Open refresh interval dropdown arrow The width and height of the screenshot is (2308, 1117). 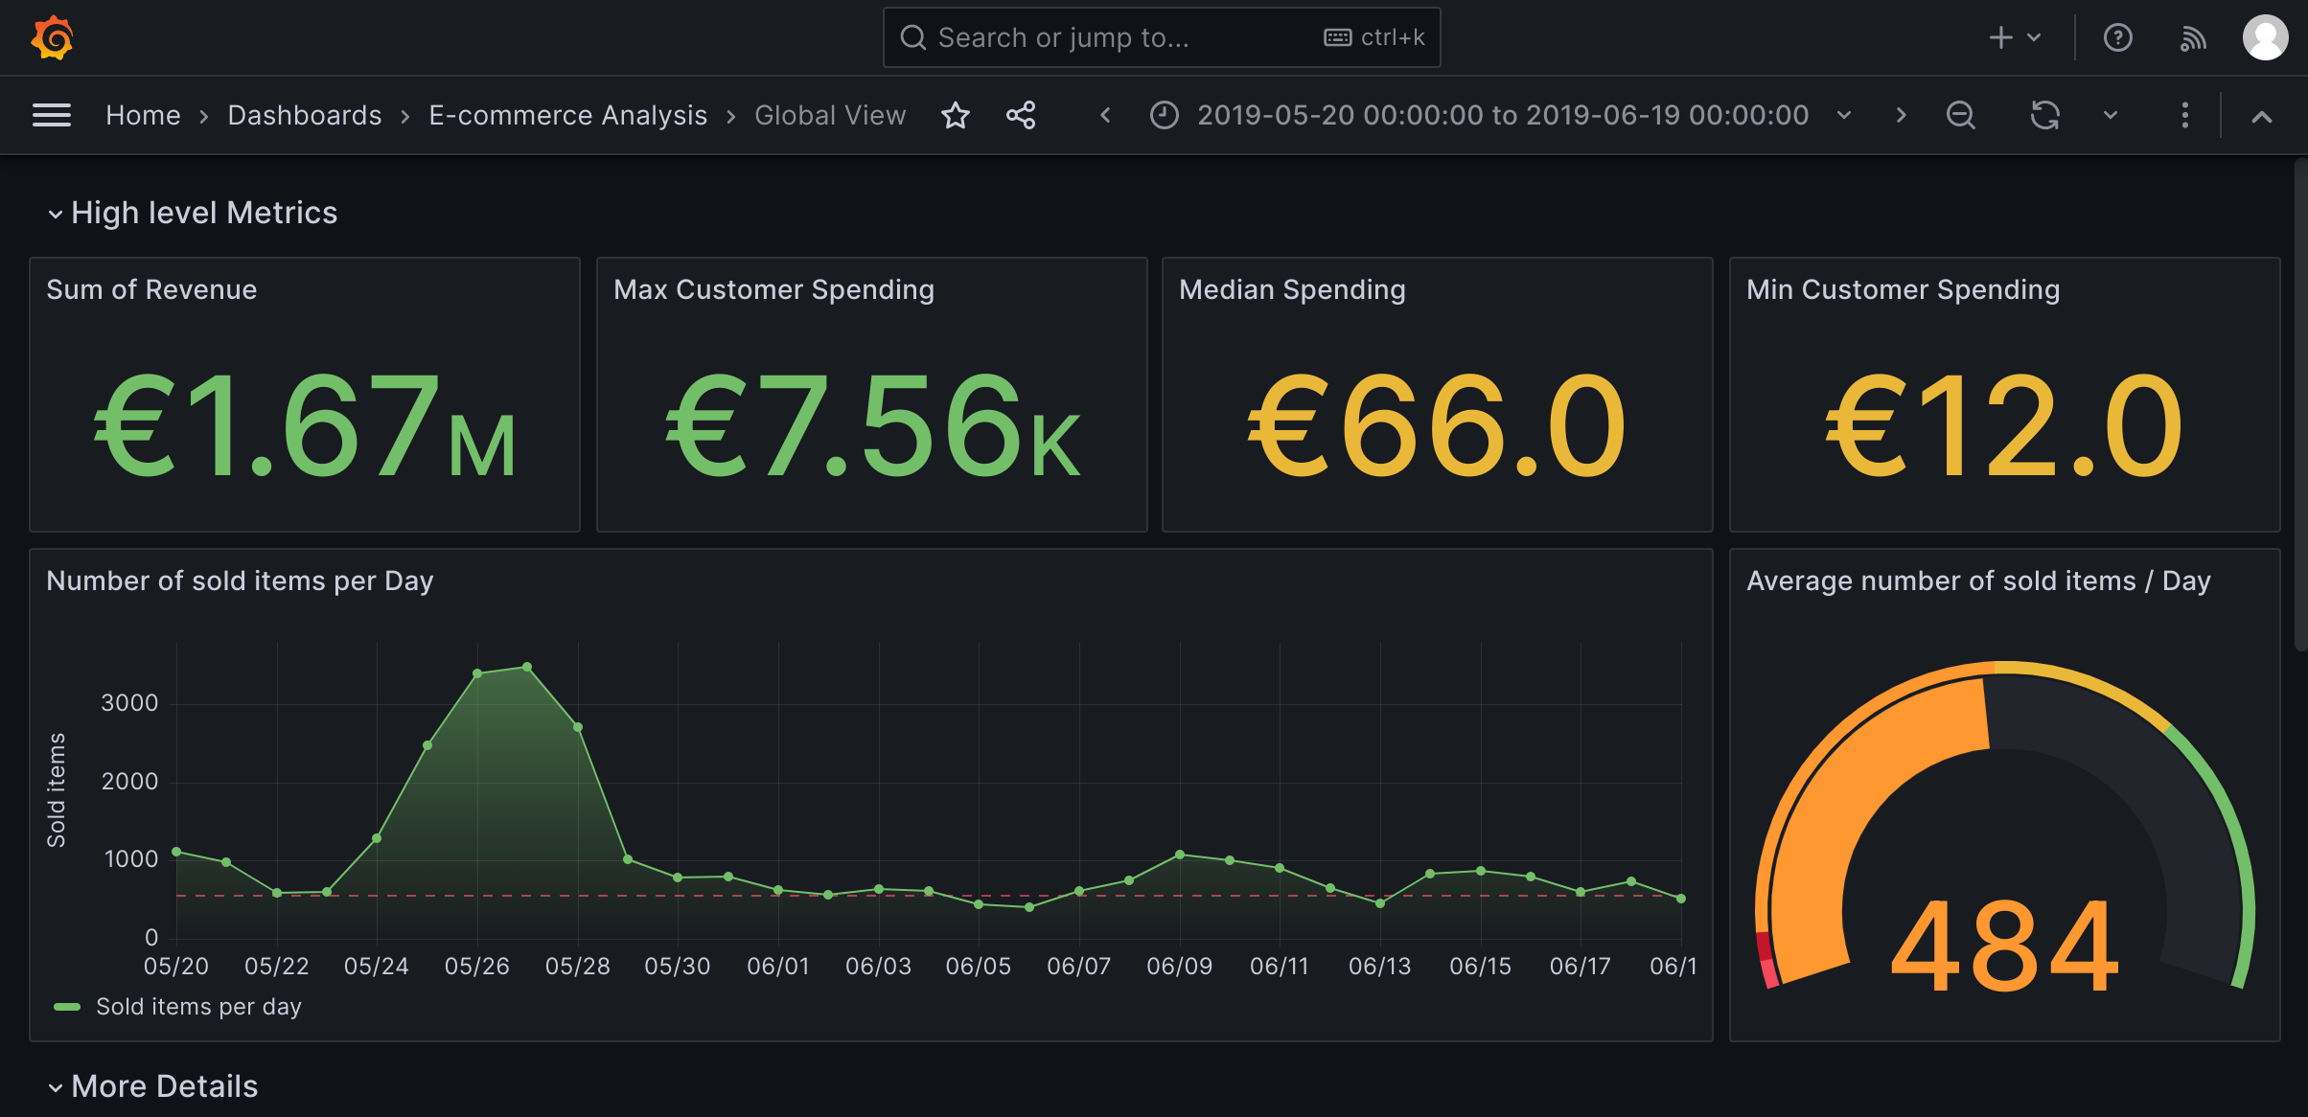point(2110,115)
